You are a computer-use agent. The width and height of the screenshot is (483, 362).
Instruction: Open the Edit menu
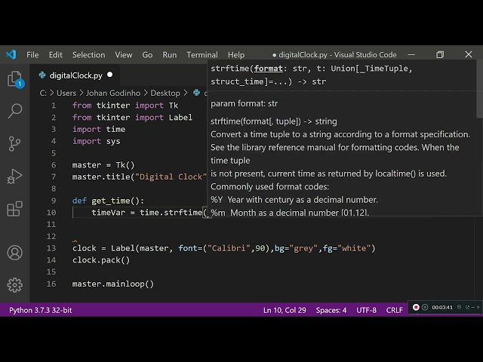55,55
